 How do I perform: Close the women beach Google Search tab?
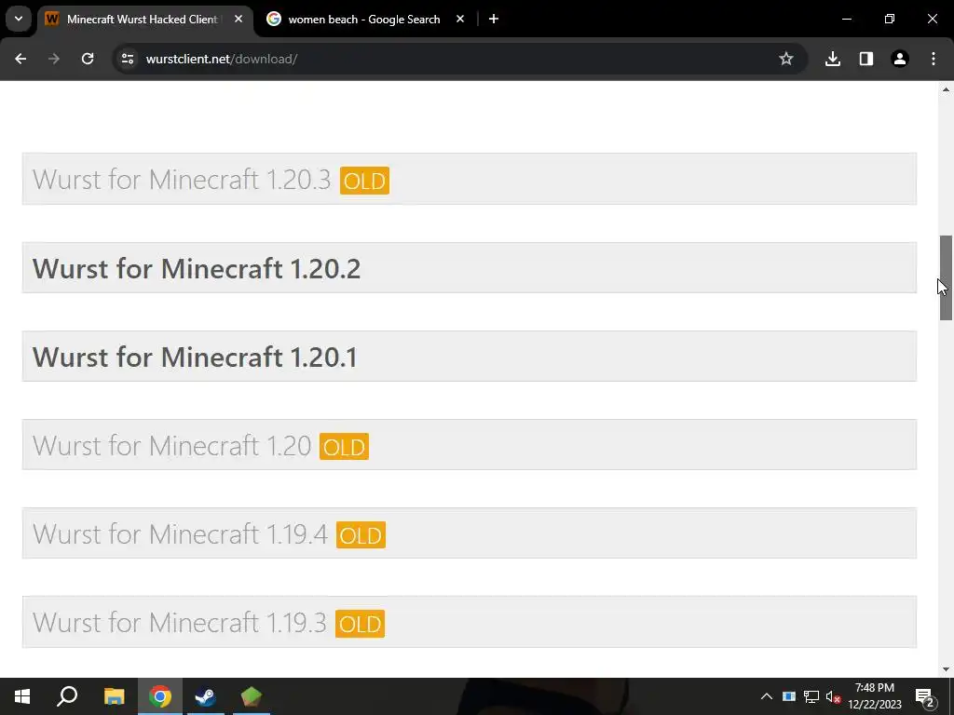click(460, 20)
